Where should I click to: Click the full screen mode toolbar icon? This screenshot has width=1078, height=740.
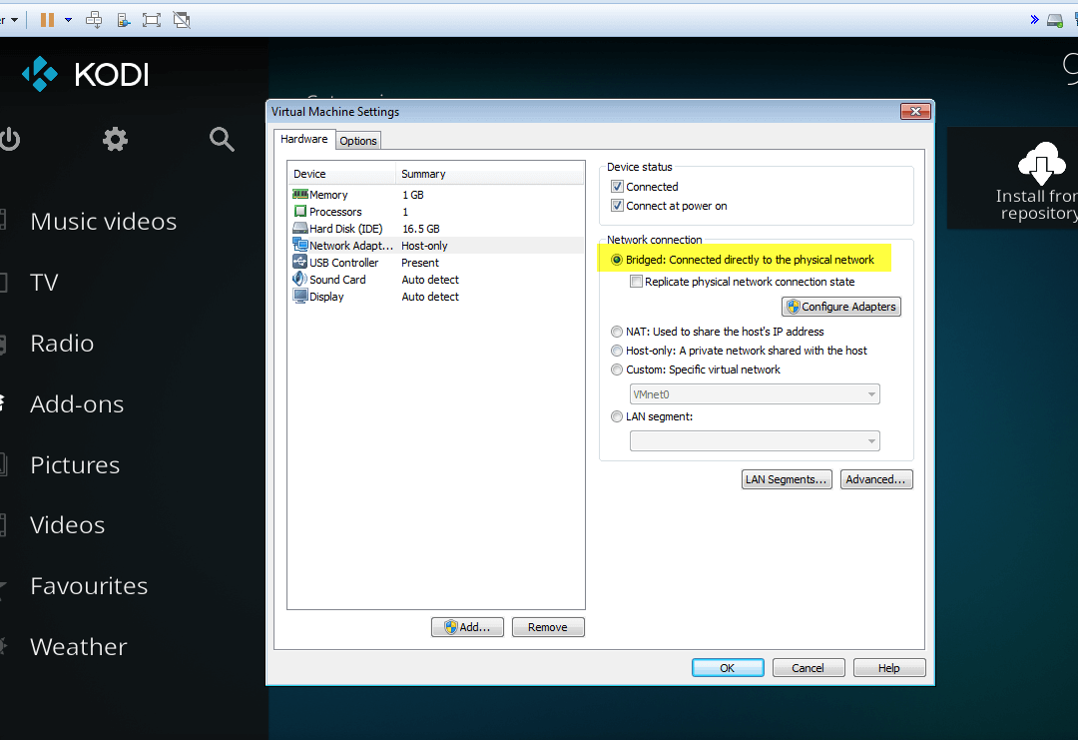(151, 19)
